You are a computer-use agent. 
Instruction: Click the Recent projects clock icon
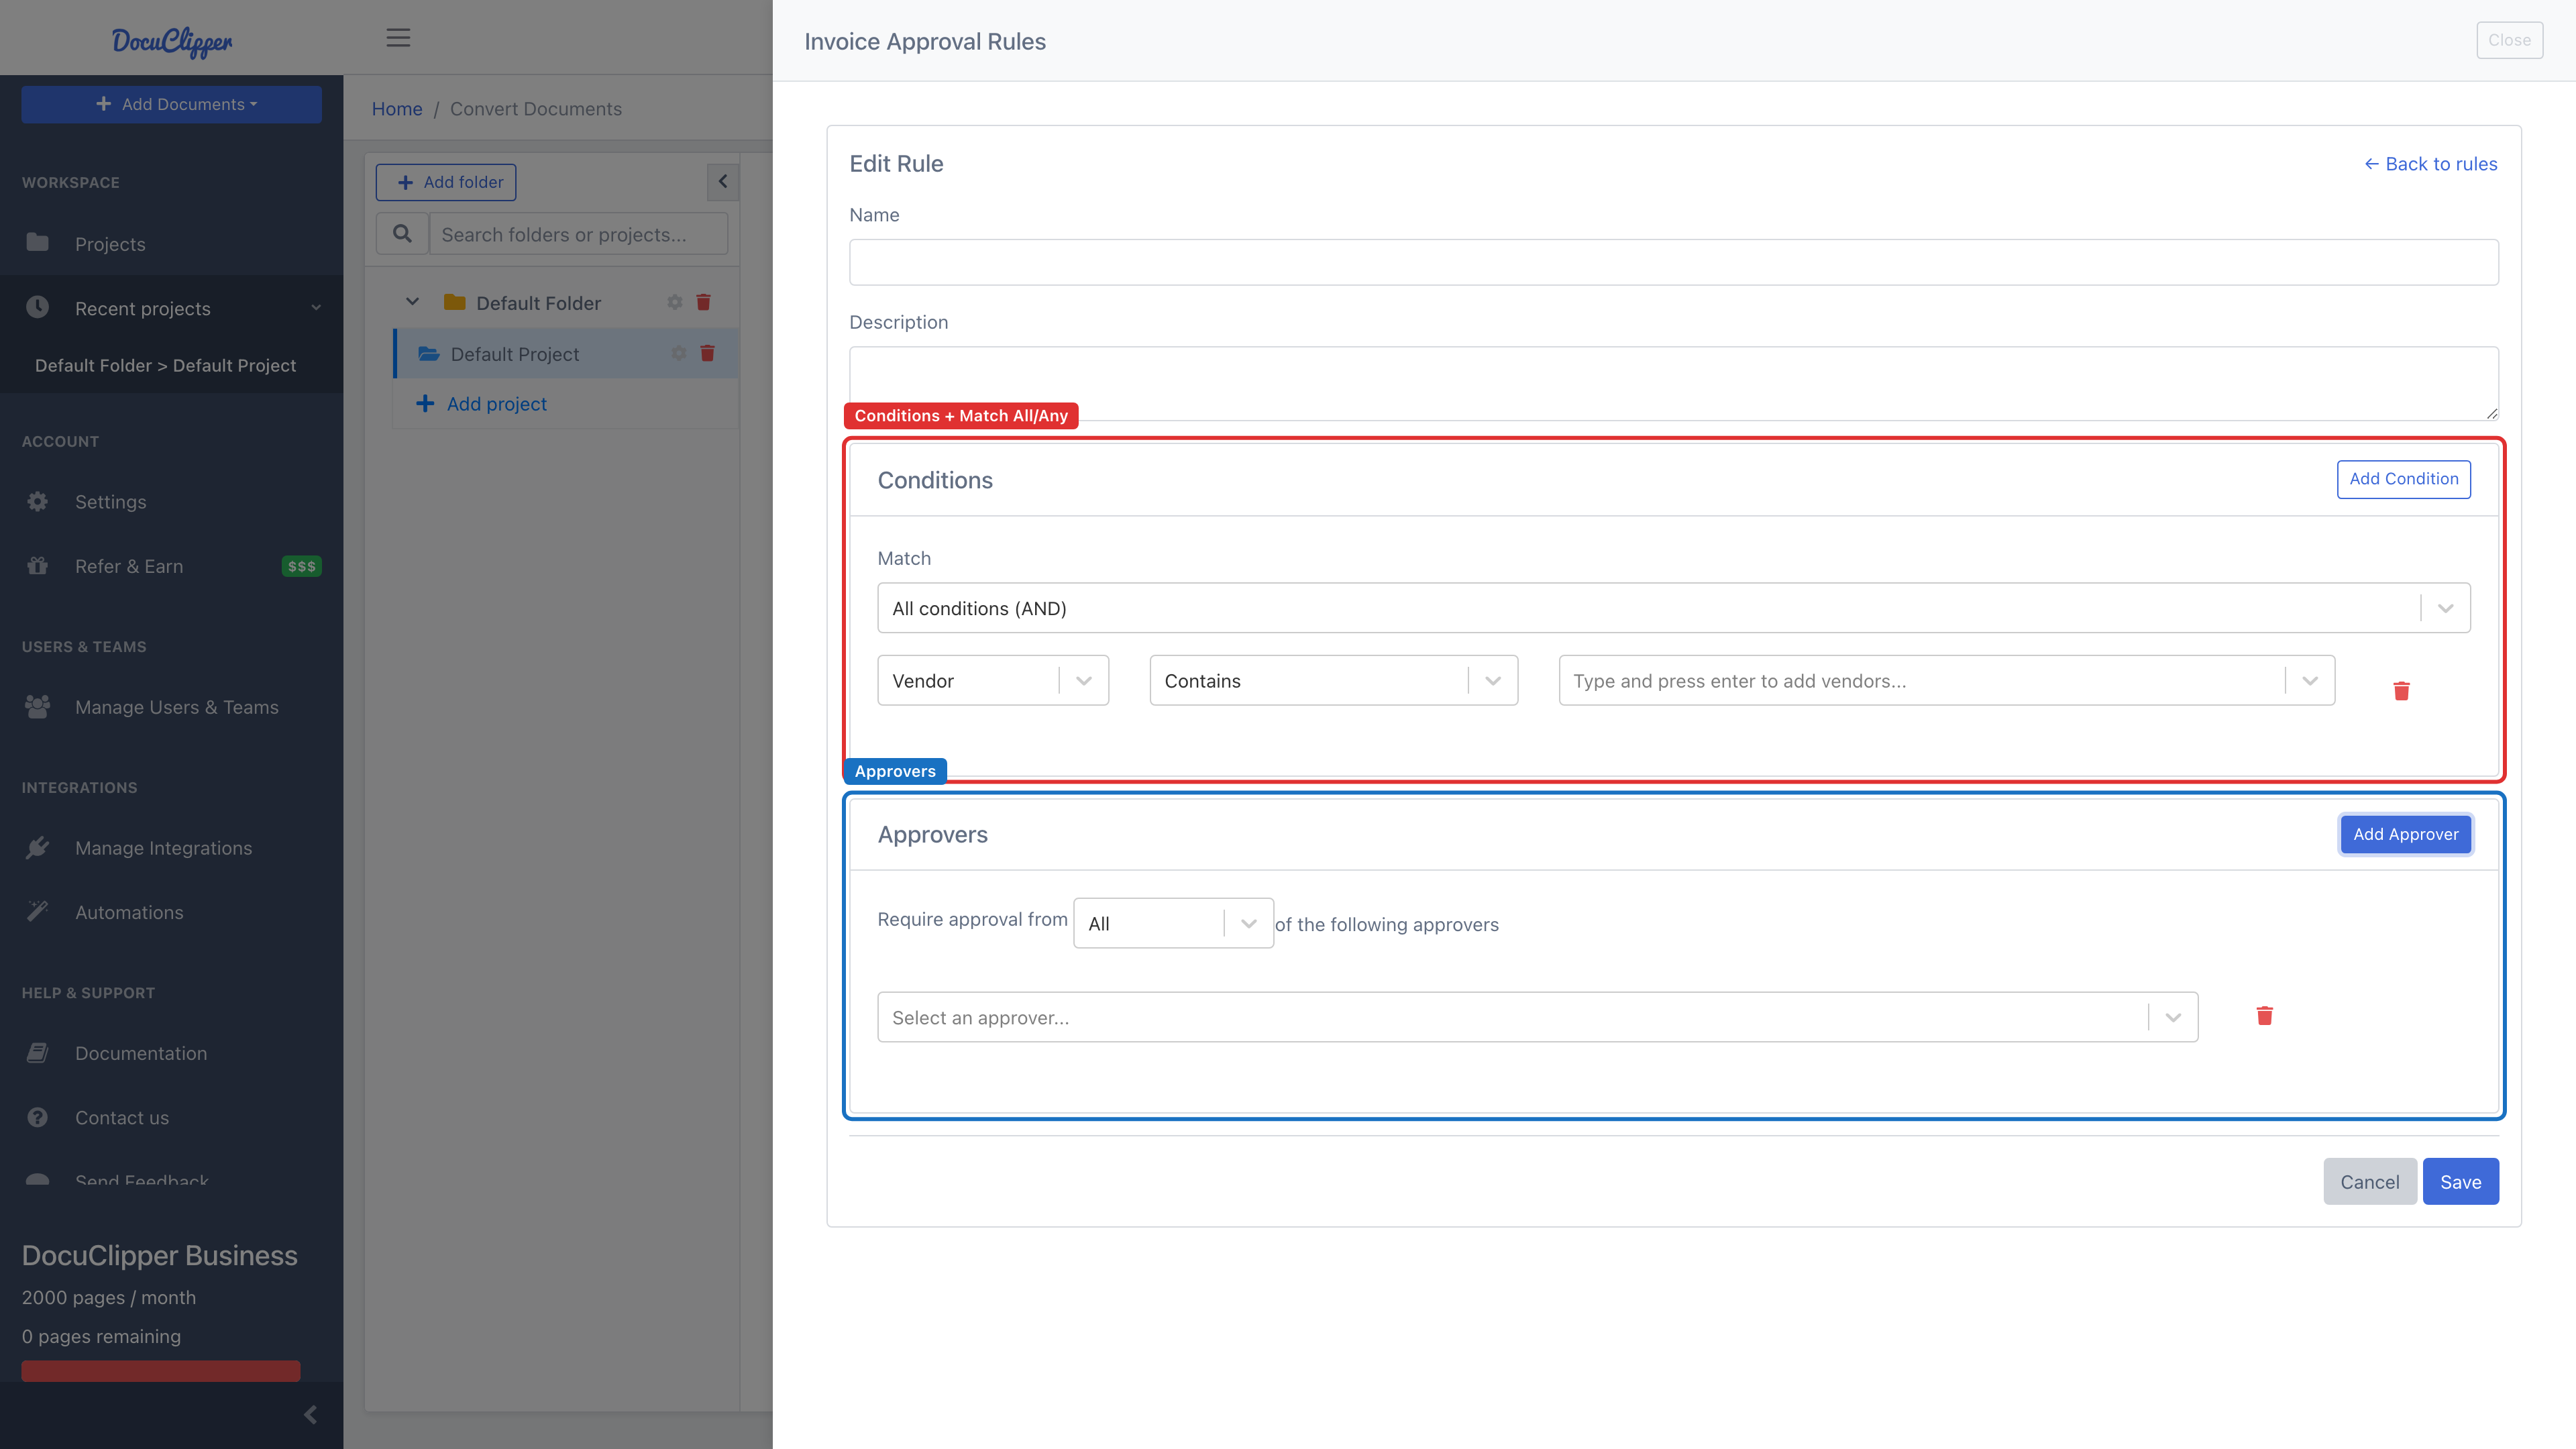[x=37, y=307]
